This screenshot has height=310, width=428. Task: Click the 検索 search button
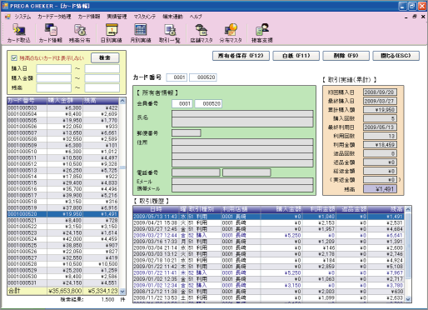105,57
